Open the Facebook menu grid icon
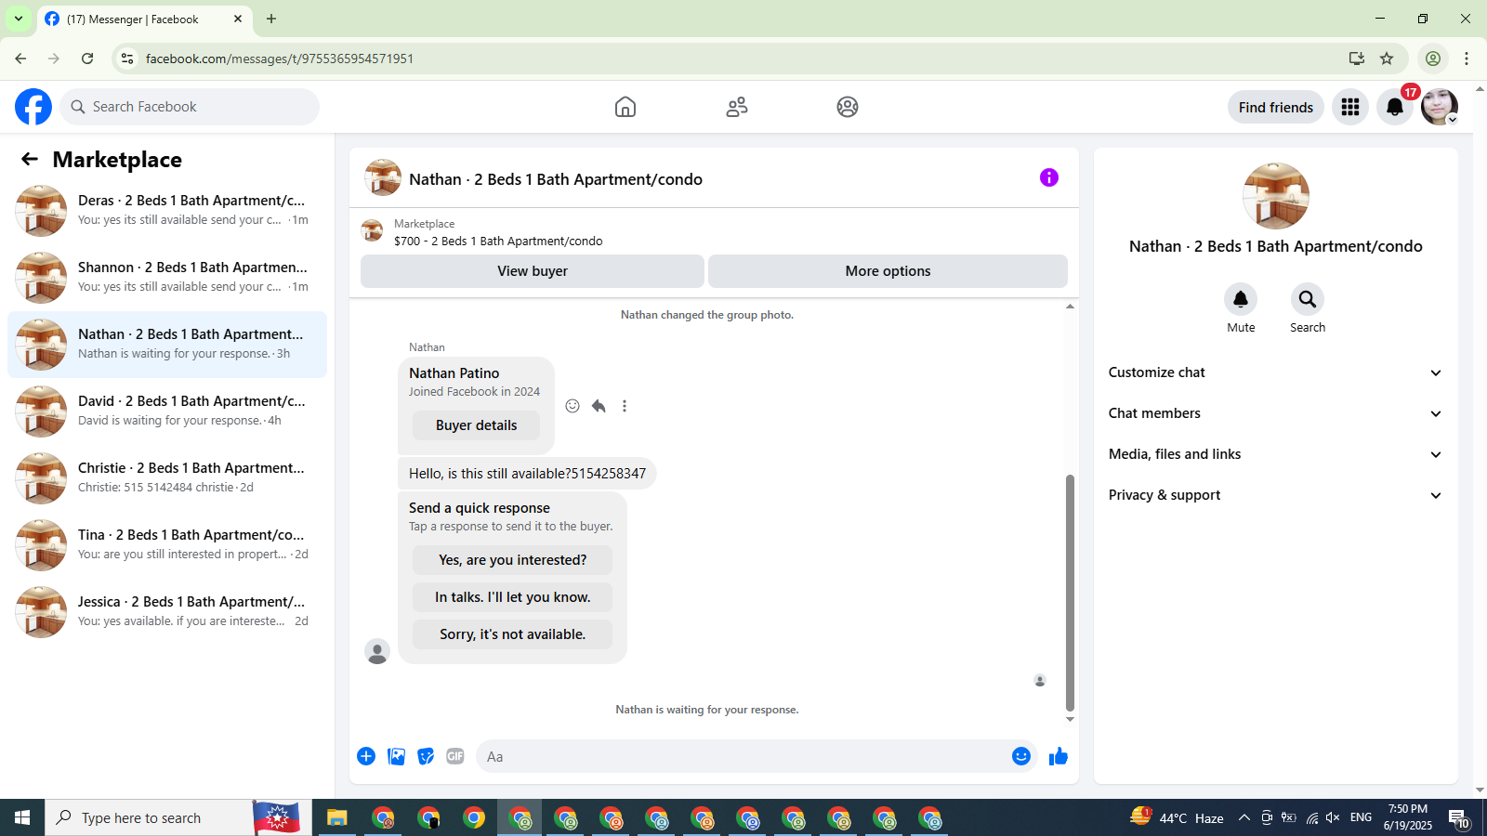Screen dimensions: 1487x836 pyautogui.click(x=1350, y=107)
